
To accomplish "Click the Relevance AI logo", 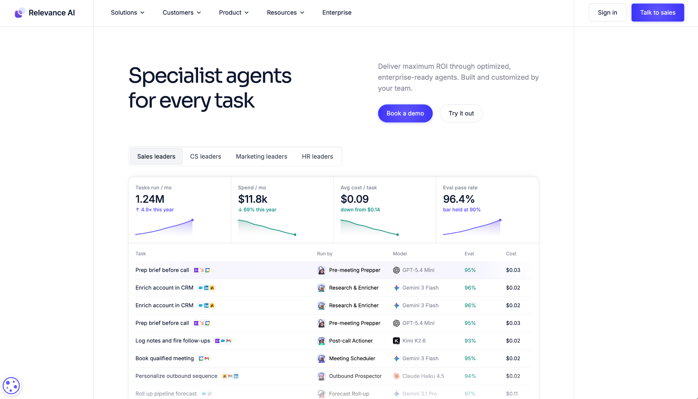I will [45, 13].
